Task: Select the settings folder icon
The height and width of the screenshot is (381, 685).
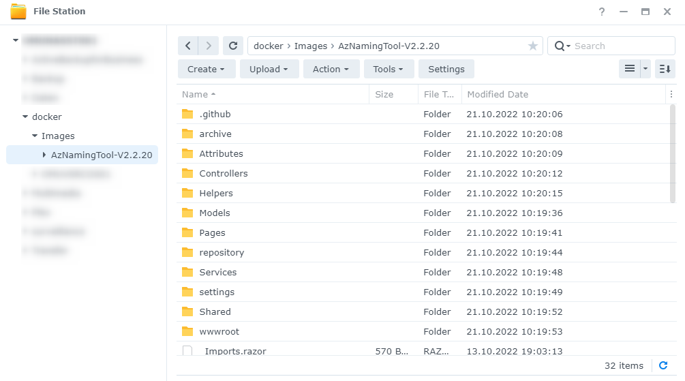Action: [x=187, y=292]
